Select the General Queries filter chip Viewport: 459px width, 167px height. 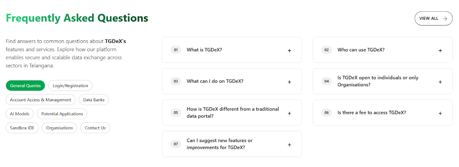[25, 85]
